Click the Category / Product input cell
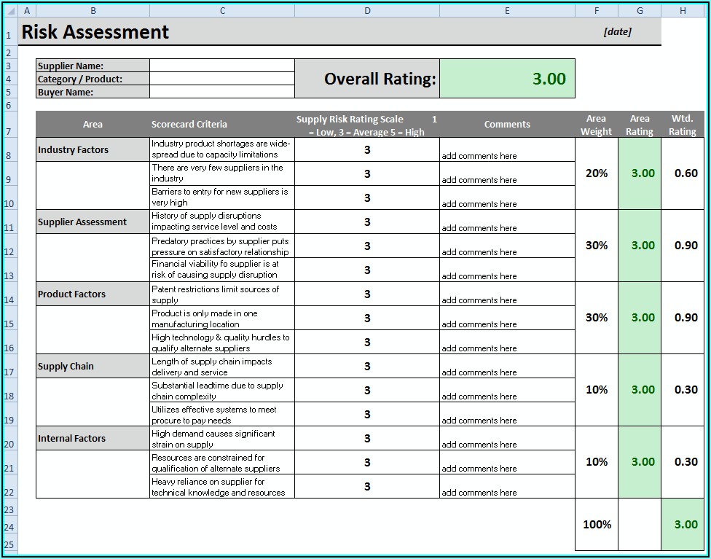711x559 pixels. 222,79
